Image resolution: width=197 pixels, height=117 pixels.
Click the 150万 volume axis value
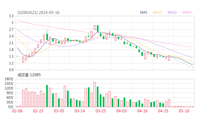(x=9, y=83)
